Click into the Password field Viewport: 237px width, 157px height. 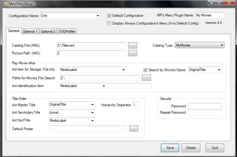pyautogui.click(x=205, y=106)
